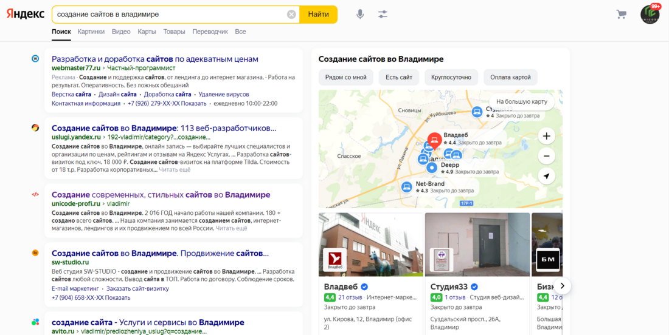The height and width of the screenshot is (335, 669).
Task: Open the Карты tab
Action: pyautogui.click(x=147, y=32)
